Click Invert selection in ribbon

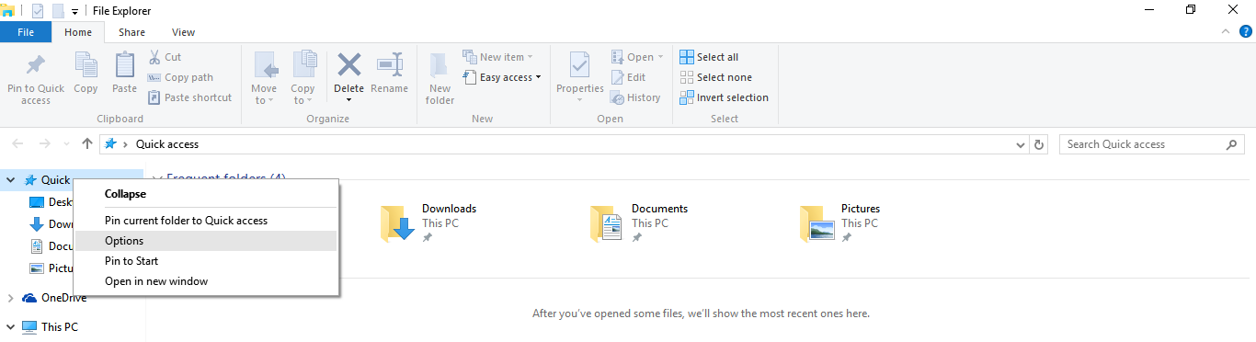coord(724,97)
